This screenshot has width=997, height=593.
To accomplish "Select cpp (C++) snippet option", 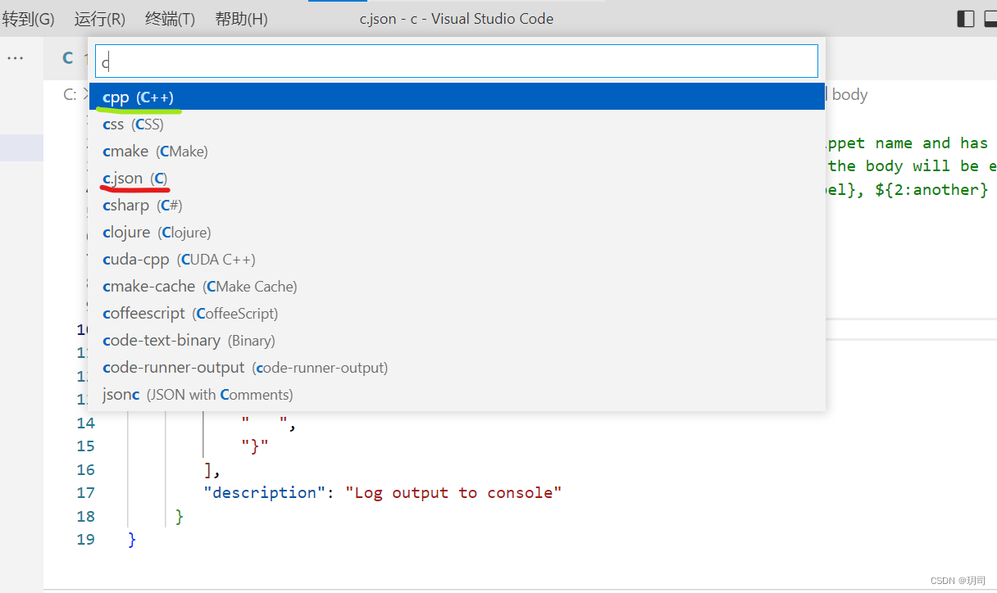I will point(457,97).
